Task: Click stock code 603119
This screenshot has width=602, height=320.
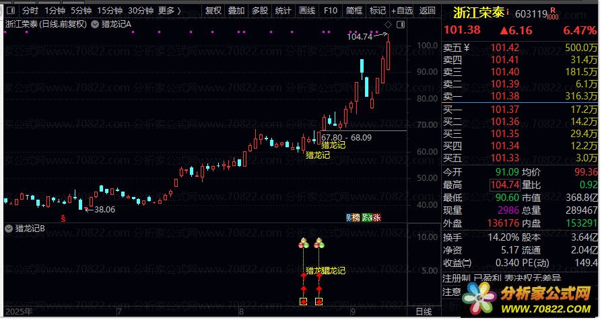Action: [531, 14]
